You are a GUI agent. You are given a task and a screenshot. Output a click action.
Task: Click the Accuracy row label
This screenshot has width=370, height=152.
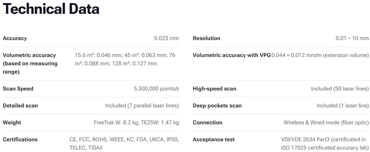coord(15,38)
